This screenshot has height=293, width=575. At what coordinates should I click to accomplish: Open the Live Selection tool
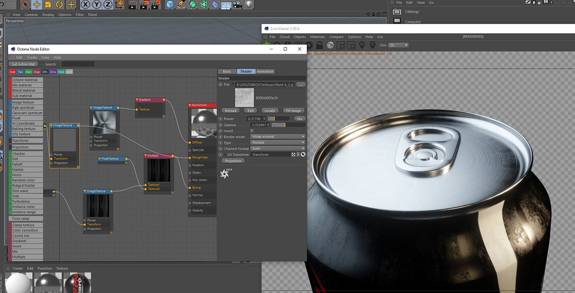(x=25, y=5)
